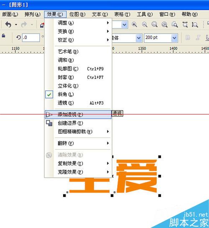The image size is (209, 228).
Task: Click the Zoom In magnifier icon
Action: click(134, 24)
